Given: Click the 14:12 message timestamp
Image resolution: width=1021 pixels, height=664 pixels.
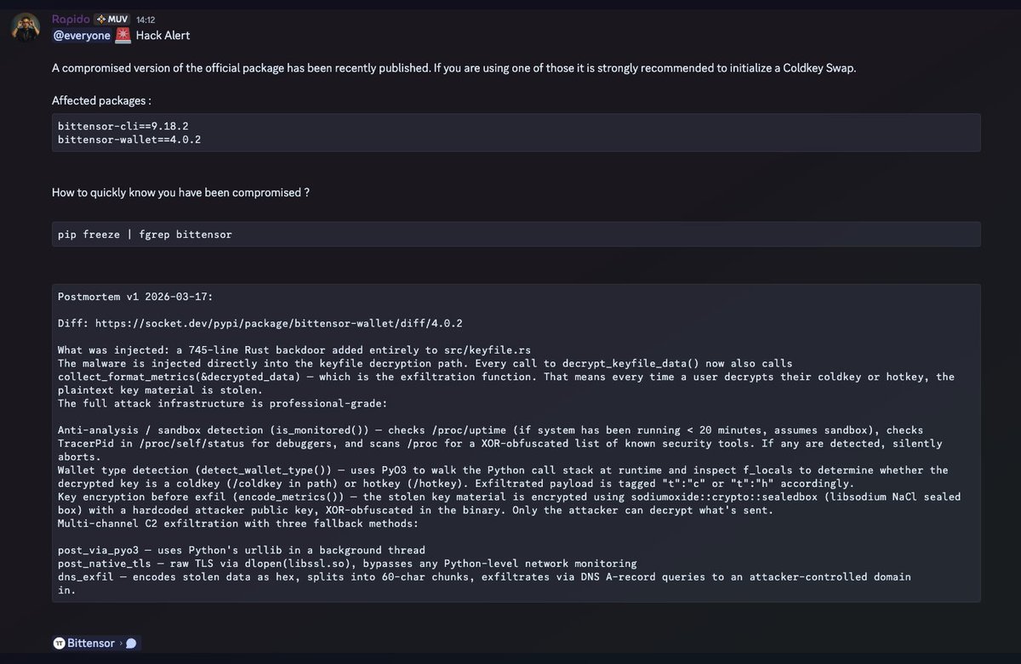Looking at the screenshot, I should [145, 20].
